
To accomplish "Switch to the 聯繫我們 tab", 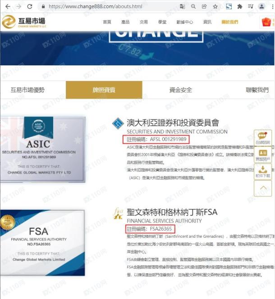I will point(257,90).
